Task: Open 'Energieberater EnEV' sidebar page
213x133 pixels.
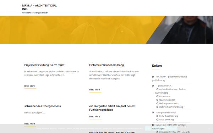Action: 166,112
